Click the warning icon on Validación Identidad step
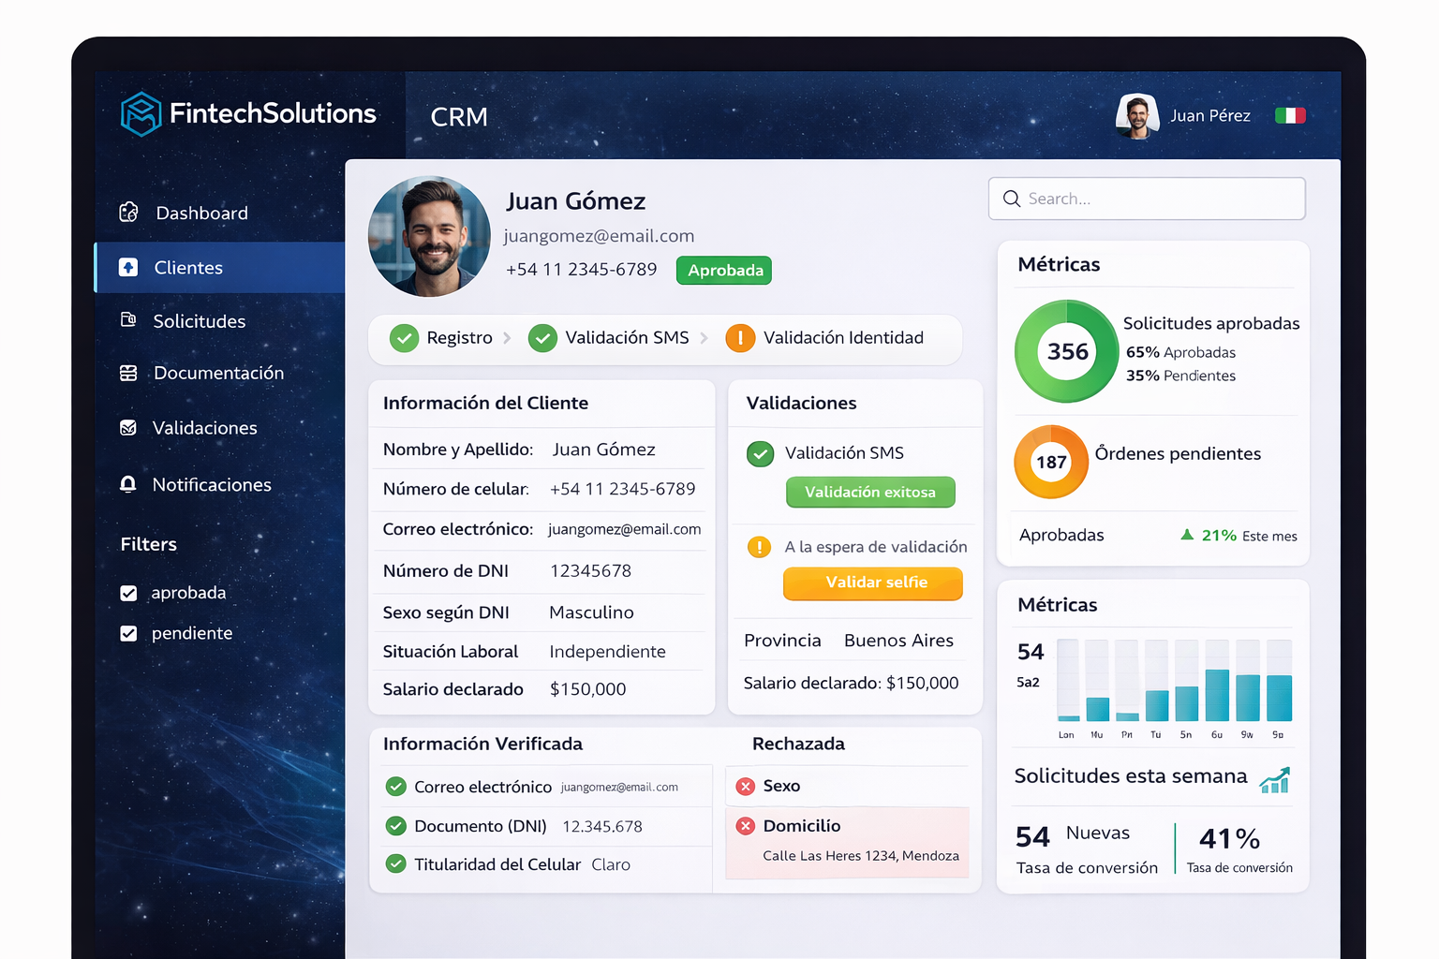The height and width of the screenshot is (959, 1439). tap(740, 338)
